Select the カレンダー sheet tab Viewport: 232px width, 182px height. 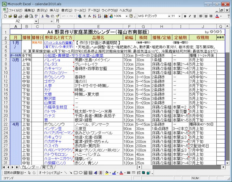30,167
